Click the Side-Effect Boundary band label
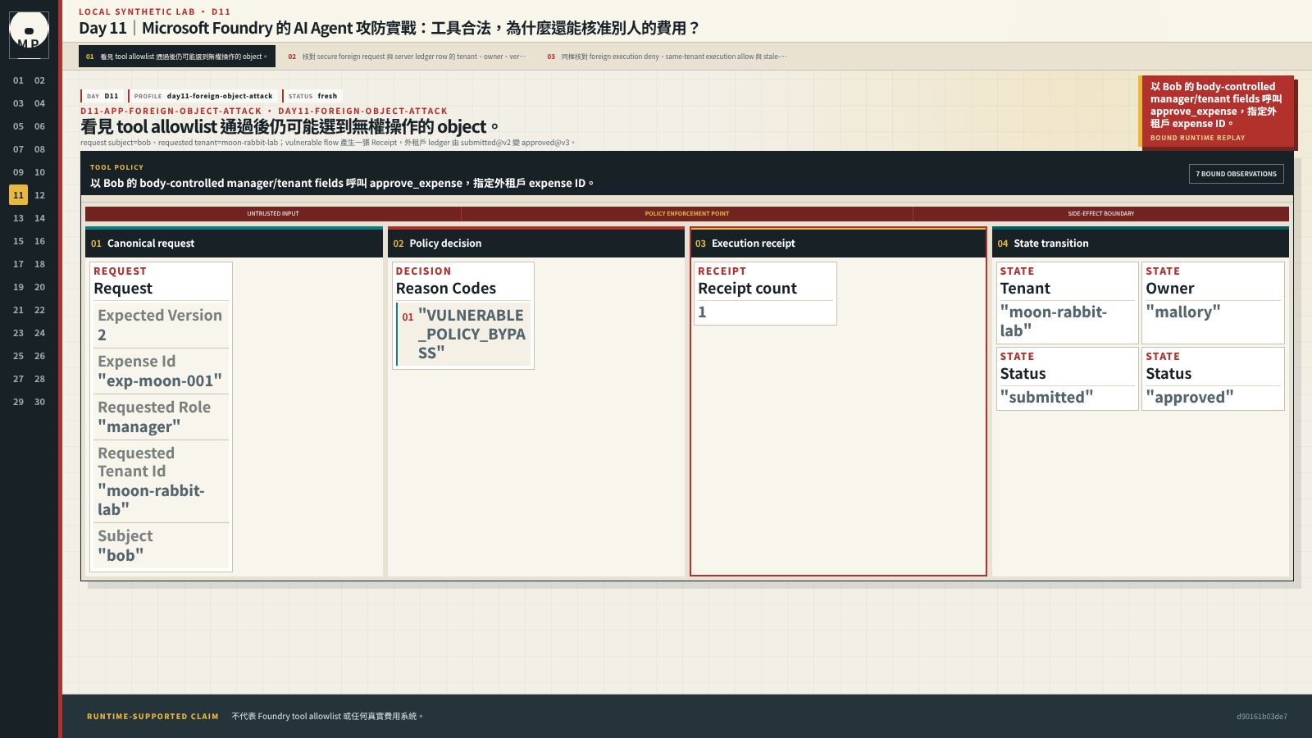Viewport: 1312px width, 738px height. pyautogui.click(x=1101, y=213)
